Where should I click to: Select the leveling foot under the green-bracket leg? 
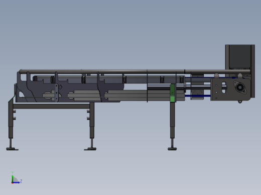point(172,148)
